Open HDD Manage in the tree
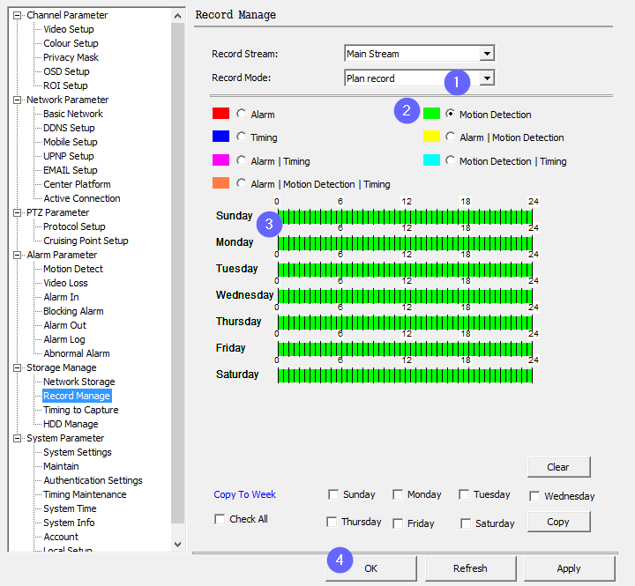The width and height of the screenshot is (635, 586). [71, 424]
